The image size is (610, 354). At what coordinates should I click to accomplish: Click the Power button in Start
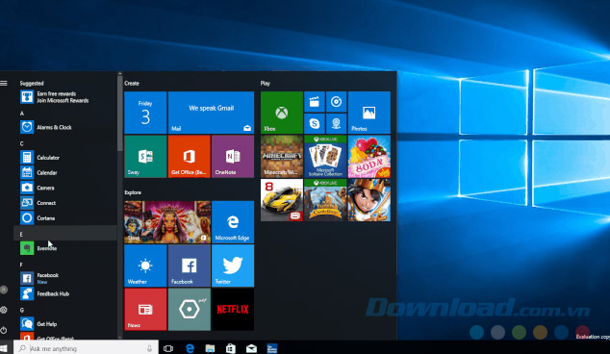coord(4,330)
